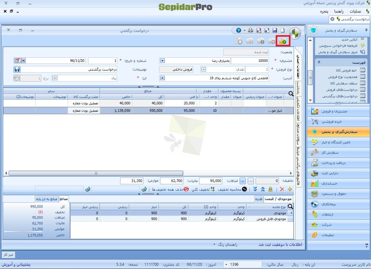The image size is (371, 269).
Task: Open مرور سفارش گیری و پخش item
Action: pyautogui.click(x=338, y=52)
